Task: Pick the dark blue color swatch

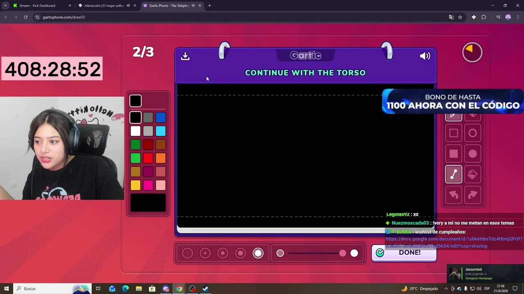Action: 160,118
